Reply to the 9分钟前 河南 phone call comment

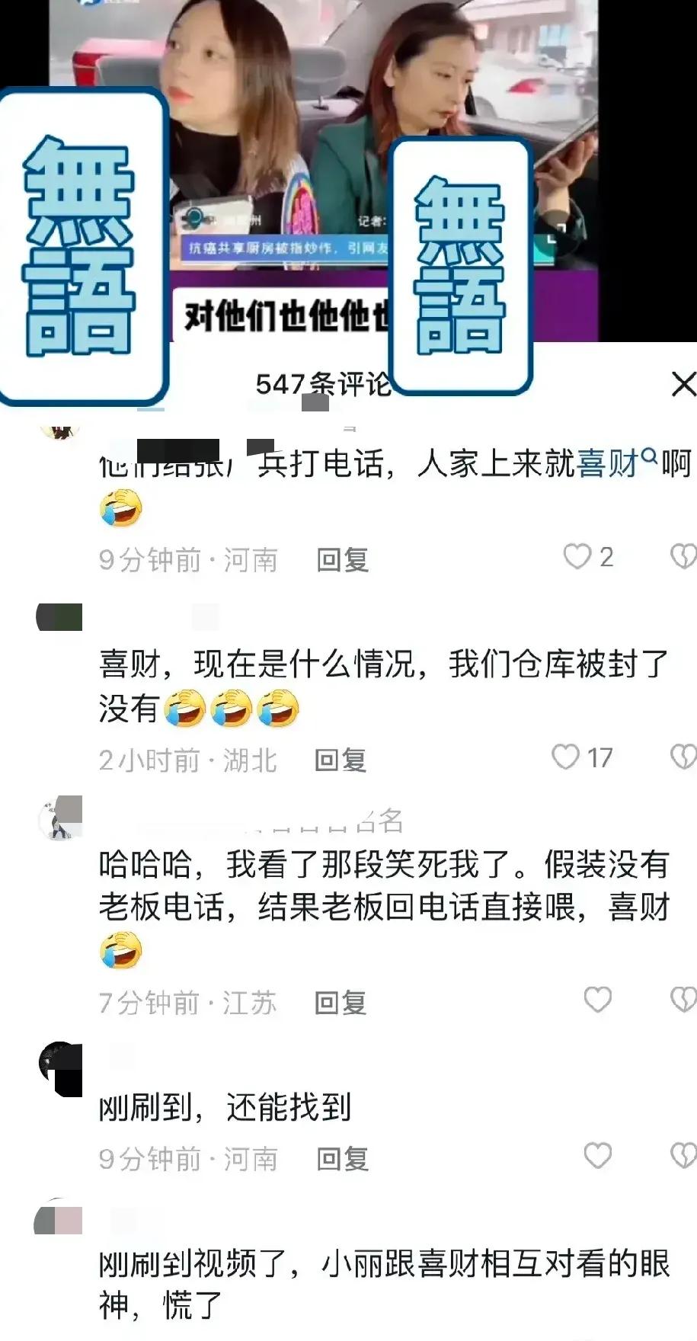tap(343, 560)
